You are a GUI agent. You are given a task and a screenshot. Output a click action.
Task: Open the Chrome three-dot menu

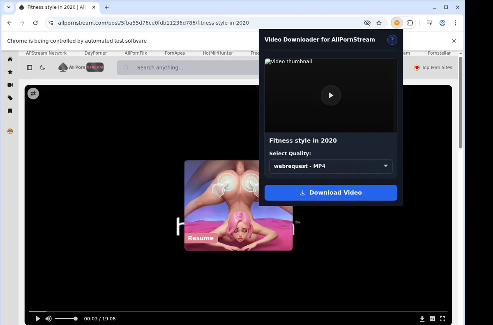[x=456, y=23]
